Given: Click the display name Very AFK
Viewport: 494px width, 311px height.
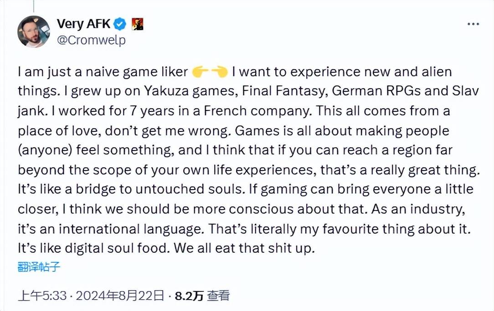Looking at the screenshot, I should pos(83,24).
